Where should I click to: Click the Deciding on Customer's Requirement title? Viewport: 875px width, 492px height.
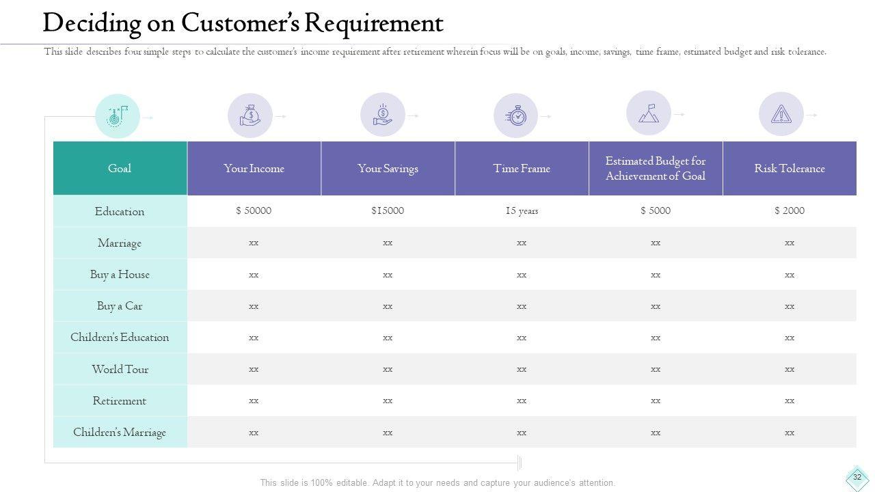click(243, 23)
